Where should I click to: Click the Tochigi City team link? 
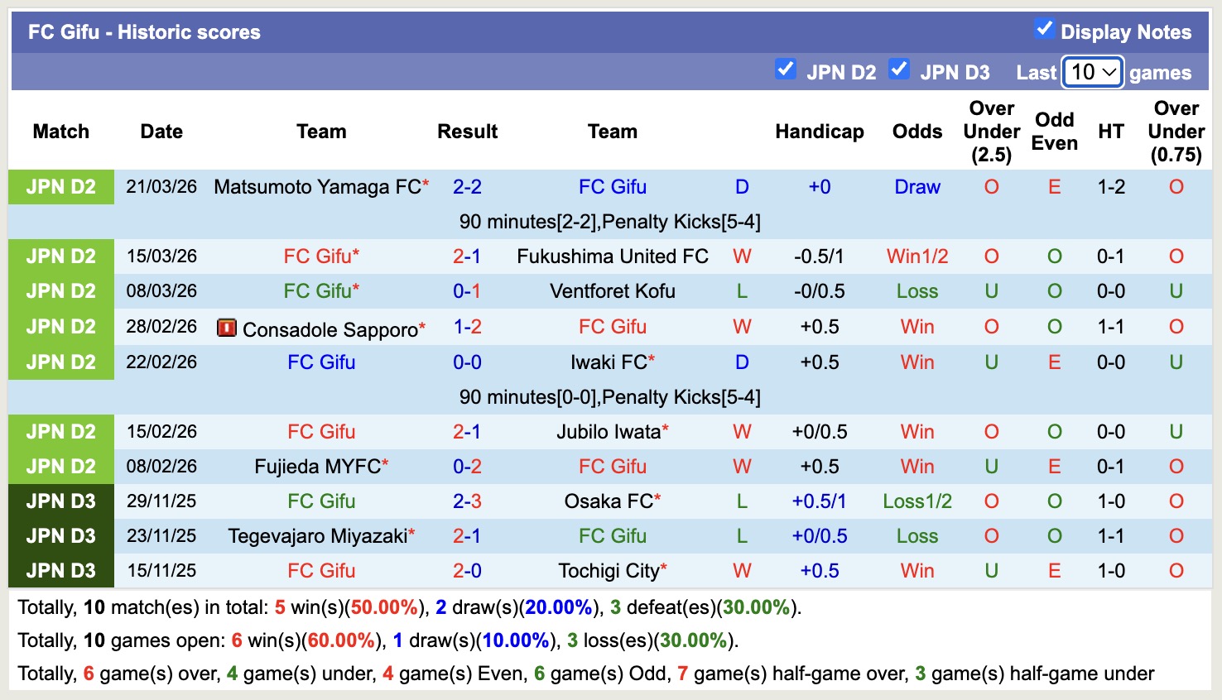[609, 571]
